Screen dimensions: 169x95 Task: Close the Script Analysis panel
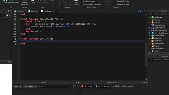click(146, 83)
